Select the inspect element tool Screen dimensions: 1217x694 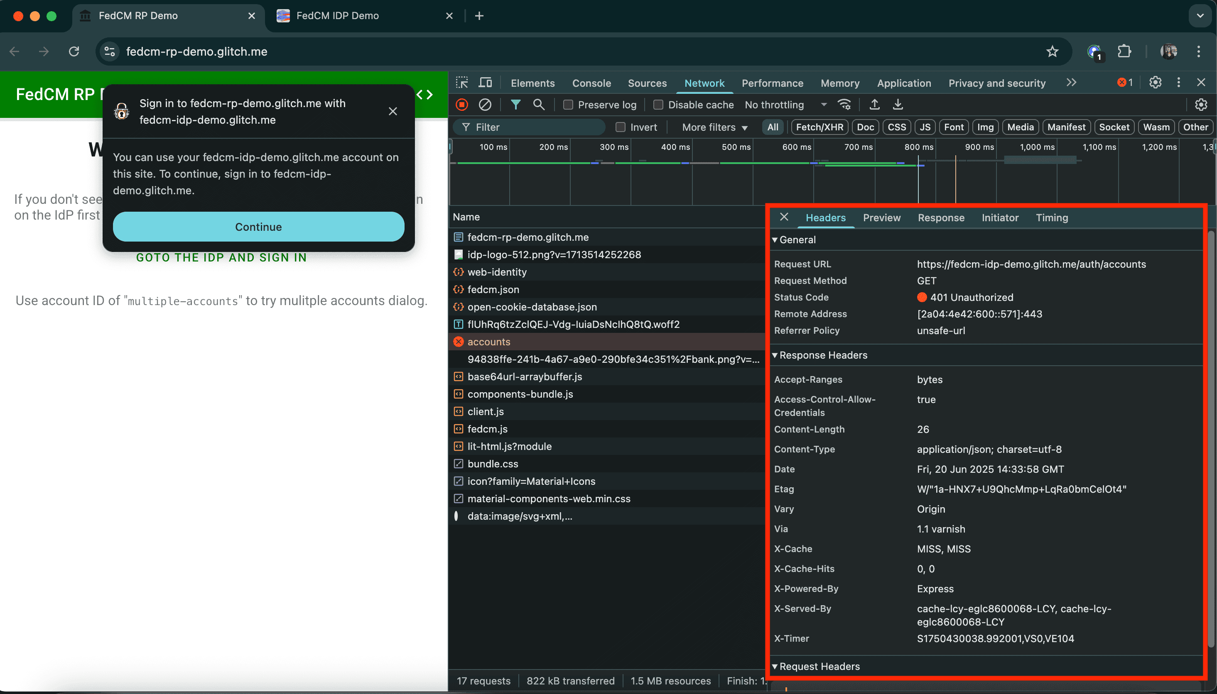click(461, 82)
